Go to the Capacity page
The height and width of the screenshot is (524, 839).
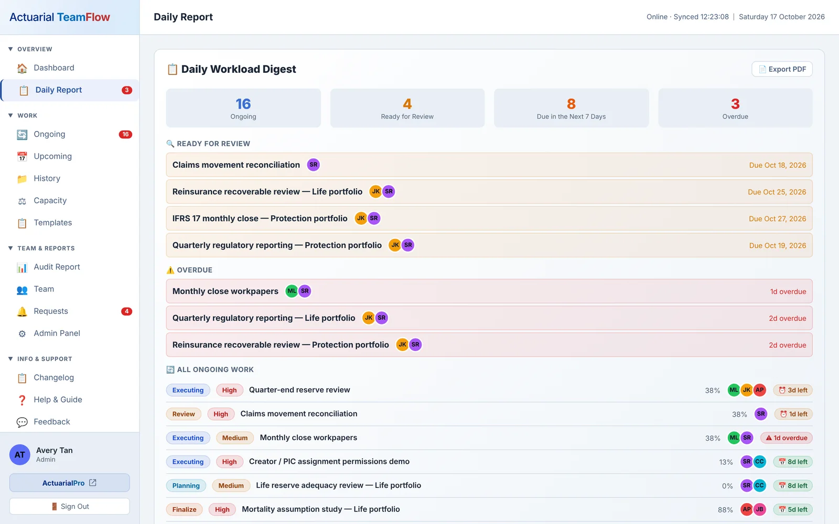click(70, 201)
